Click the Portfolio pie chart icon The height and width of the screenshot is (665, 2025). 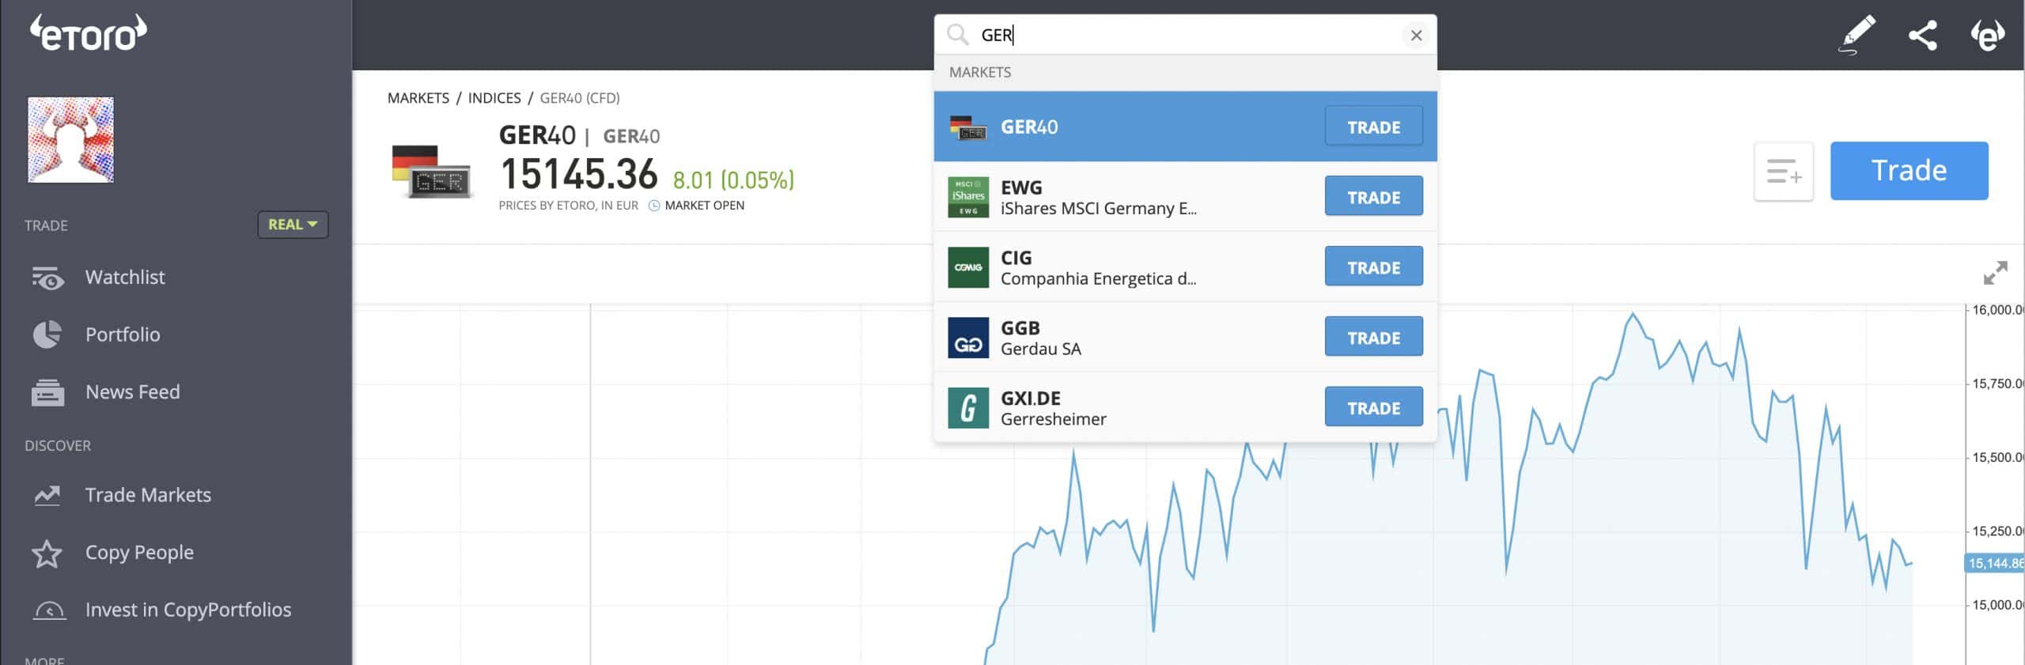pos(47,334)
